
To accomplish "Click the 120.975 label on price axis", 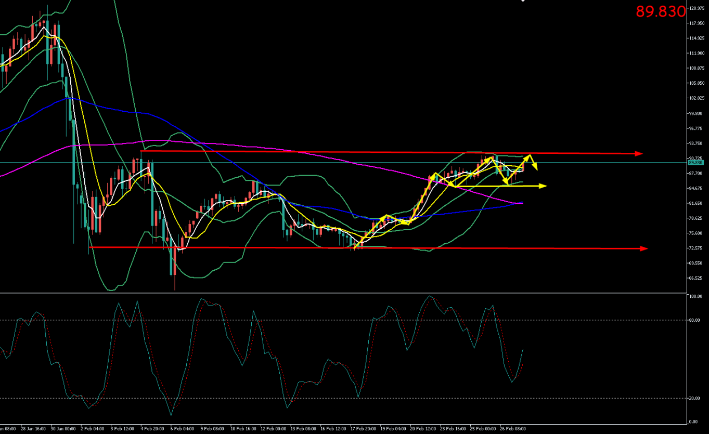I will (697, 8).
